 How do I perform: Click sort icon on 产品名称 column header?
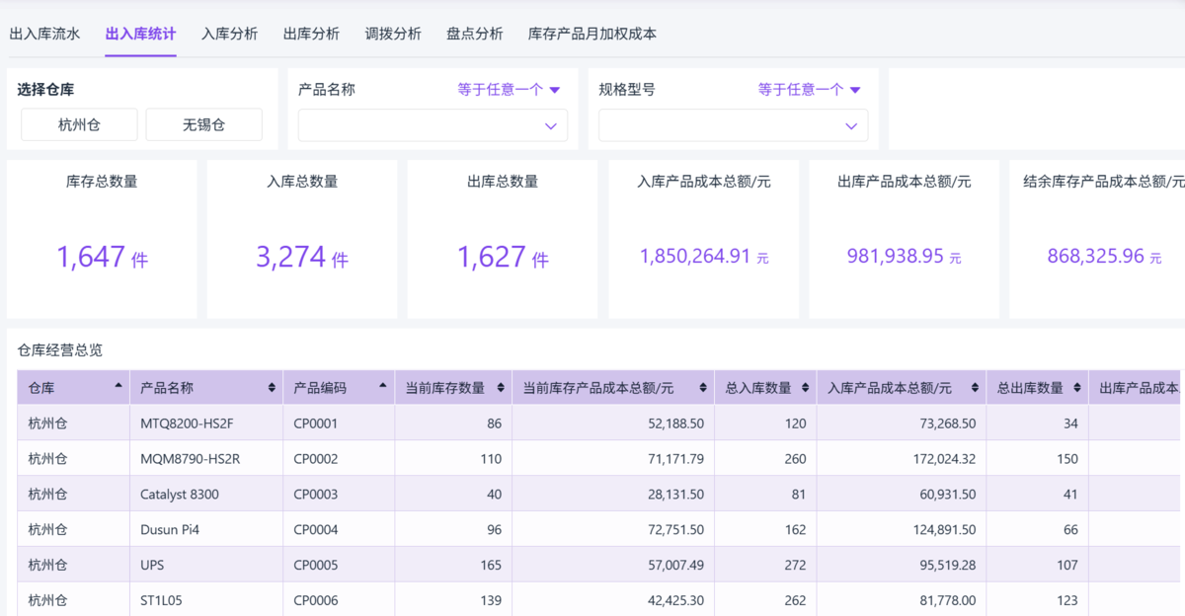pyautogui.click(x=272, y=388)
